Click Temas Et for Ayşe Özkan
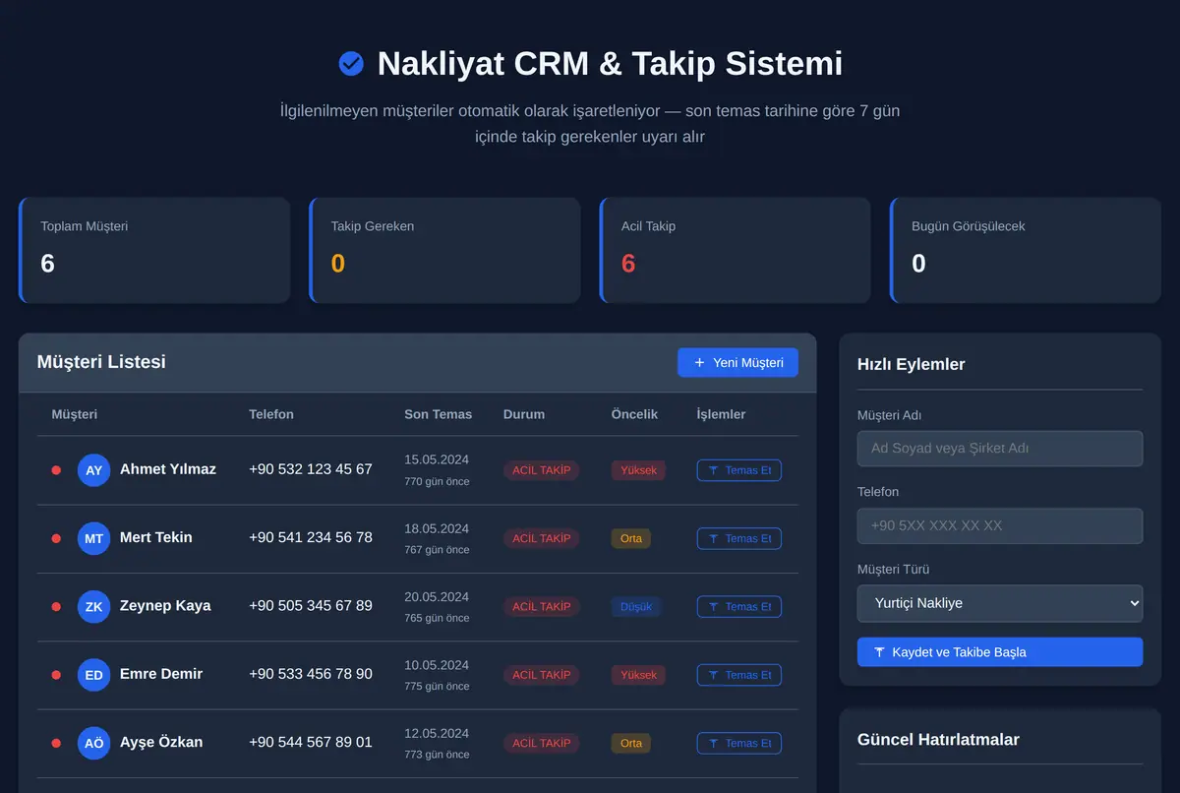This screenshot has width=1180, height=793. pyautogui.click(x=739, y=743)
